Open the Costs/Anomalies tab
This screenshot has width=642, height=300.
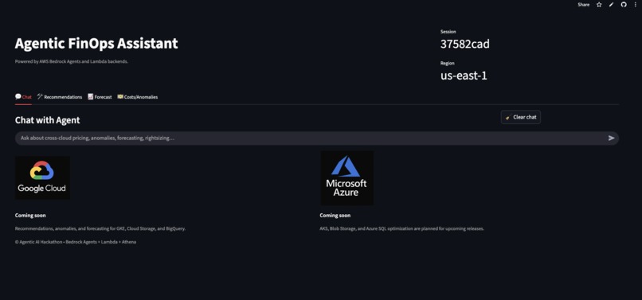(138, 97)
